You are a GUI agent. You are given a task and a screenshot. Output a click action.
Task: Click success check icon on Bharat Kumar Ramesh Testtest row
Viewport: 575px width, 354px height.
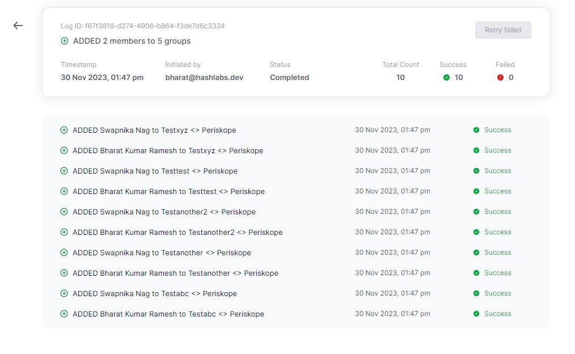[x=476, y=191]
